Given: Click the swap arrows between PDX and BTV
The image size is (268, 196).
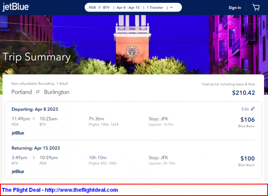Looking at the screenshot, I should (100, 8).
